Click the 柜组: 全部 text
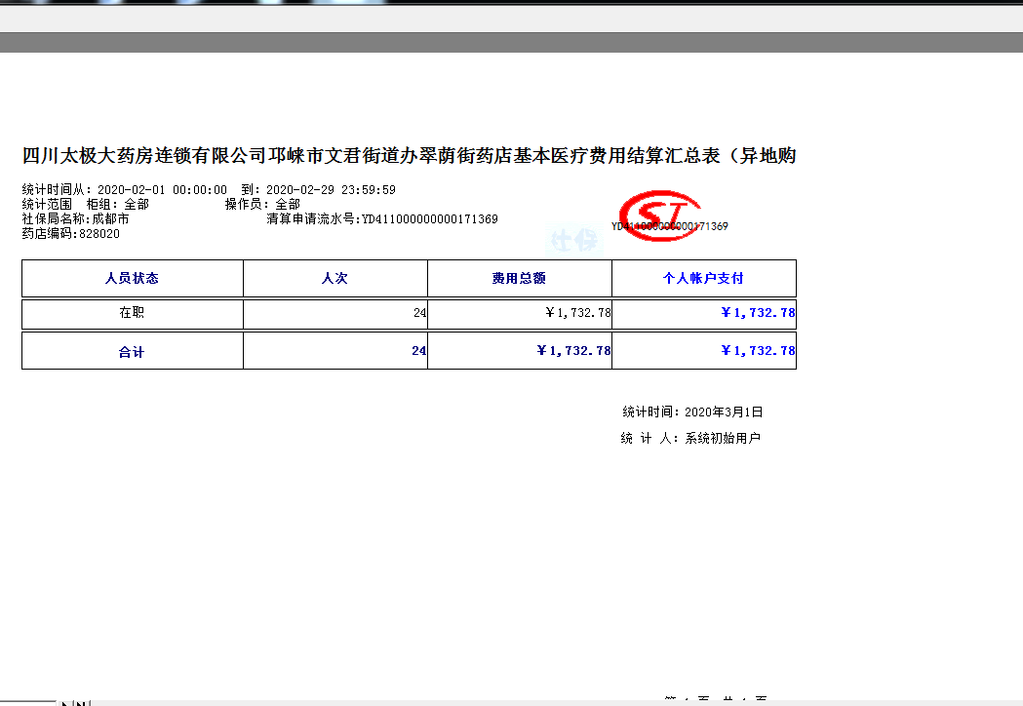1023x706 pixels. 117,204
